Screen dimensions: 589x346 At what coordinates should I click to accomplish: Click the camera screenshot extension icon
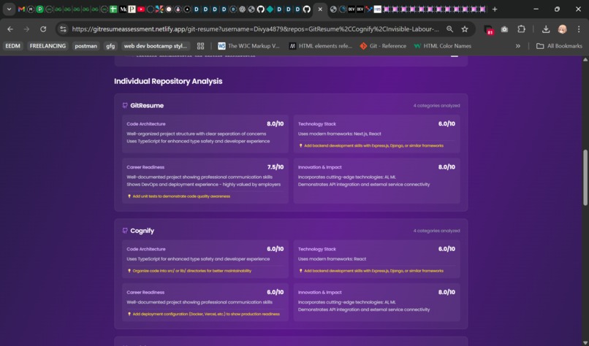(x=504, y=29)
